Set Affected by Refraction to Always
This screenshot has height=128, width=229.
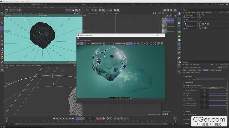tap(222, 88)
